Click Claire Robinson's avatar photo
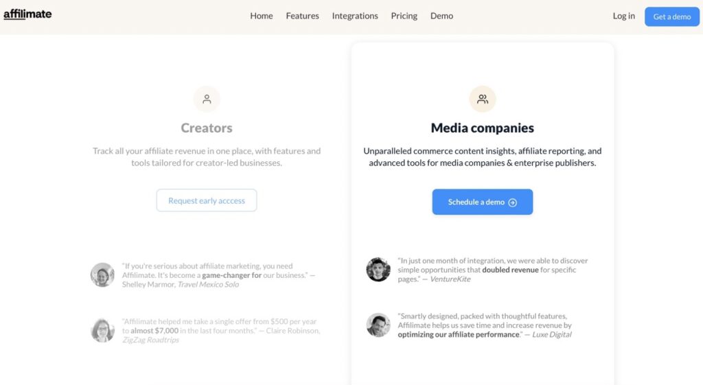Viewport: 703px width, 385px height. pos(103,330)
